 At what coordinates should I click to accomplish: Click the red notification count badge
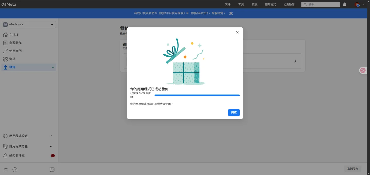tap(53, 156)
